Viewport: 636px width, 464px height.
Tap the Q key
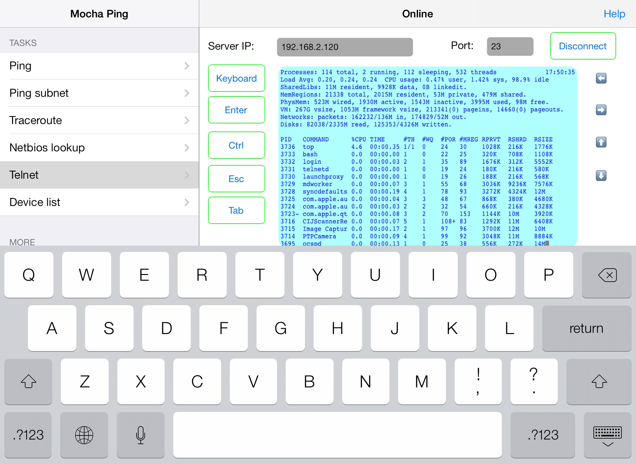tap(29, 275)
